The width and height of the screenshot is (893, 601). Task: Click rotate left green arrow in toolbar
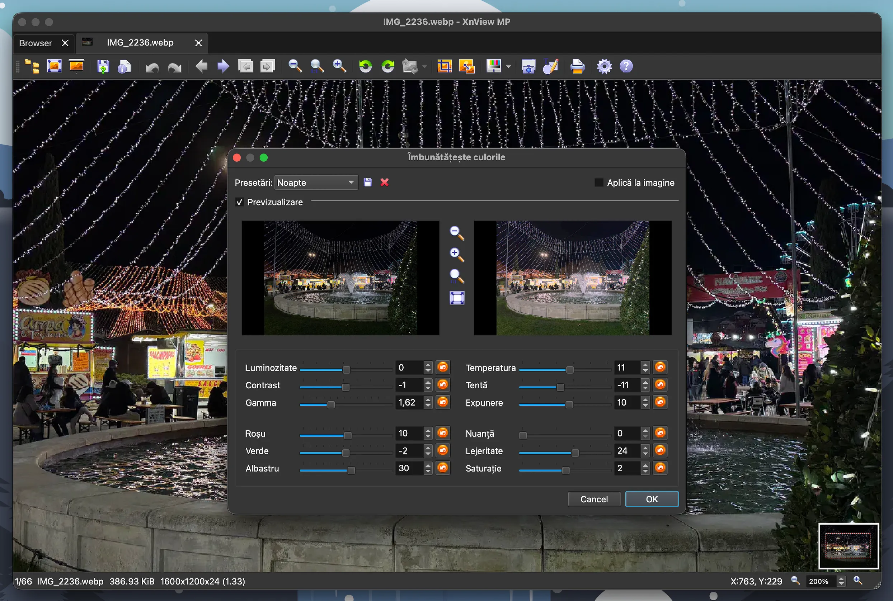tap(365, 66)
